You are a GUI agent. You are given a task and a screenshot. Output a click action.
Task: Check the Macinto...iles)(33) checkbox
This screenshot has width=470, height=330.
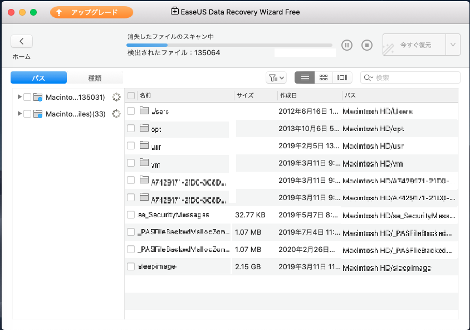(x=27, y=114)
